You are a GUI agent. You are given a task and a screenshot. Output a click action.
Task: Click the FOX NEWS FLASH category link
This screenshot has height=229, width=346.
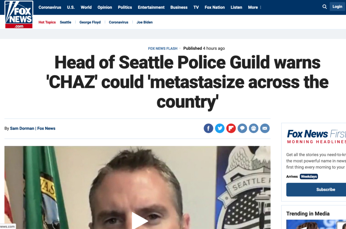163,49
